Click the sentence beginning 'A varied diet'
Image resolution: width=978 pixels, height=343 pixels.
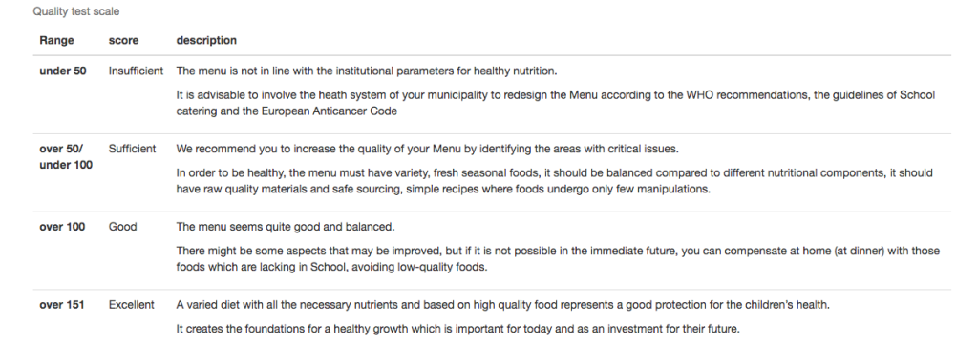click(502, 305)
